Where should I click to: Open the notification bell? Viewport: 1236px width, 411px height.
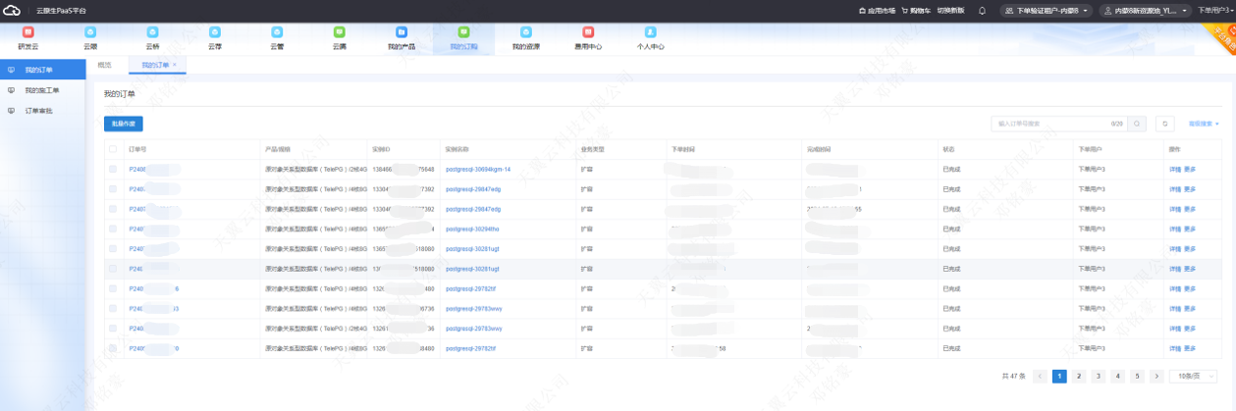click(x=982, y=10)
